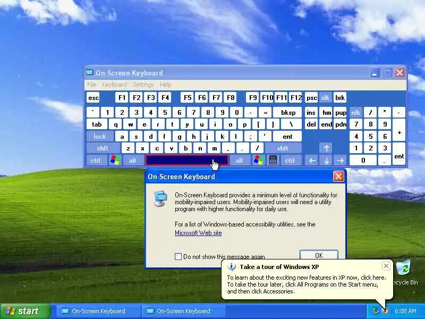The image size is (425, 319).
Task: Click the ins key
Action: pos(311,113)
